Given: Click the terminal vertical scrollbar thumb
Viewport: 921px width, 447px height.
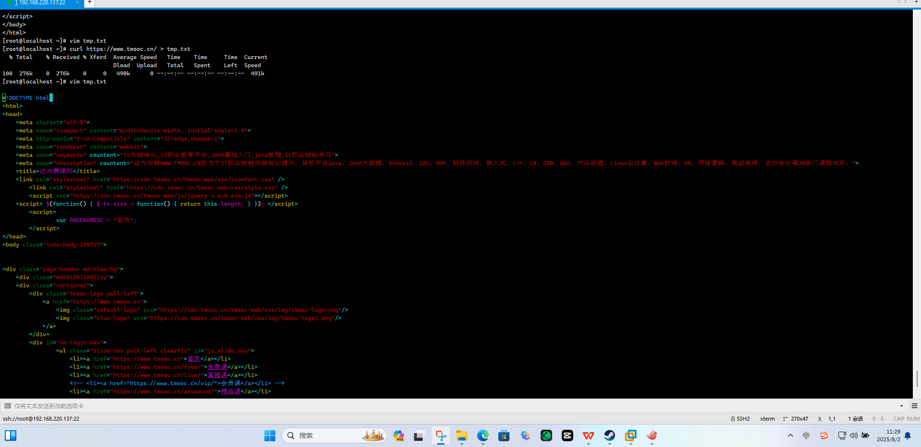Looking at the screenshot, I should (x=917, y=378).
